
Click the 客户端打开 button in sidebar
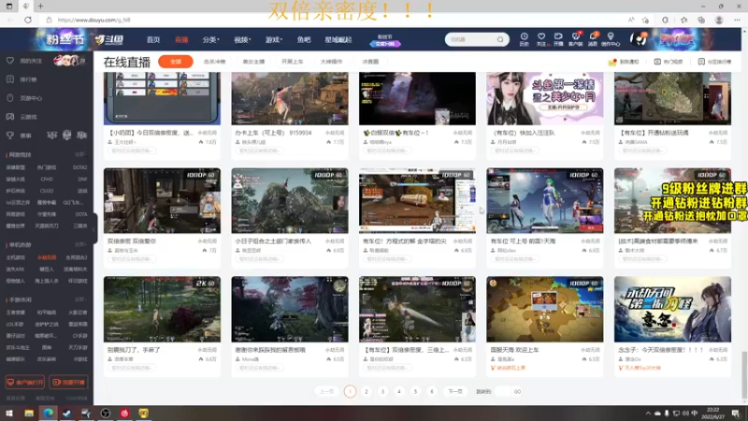pos(25,383)
